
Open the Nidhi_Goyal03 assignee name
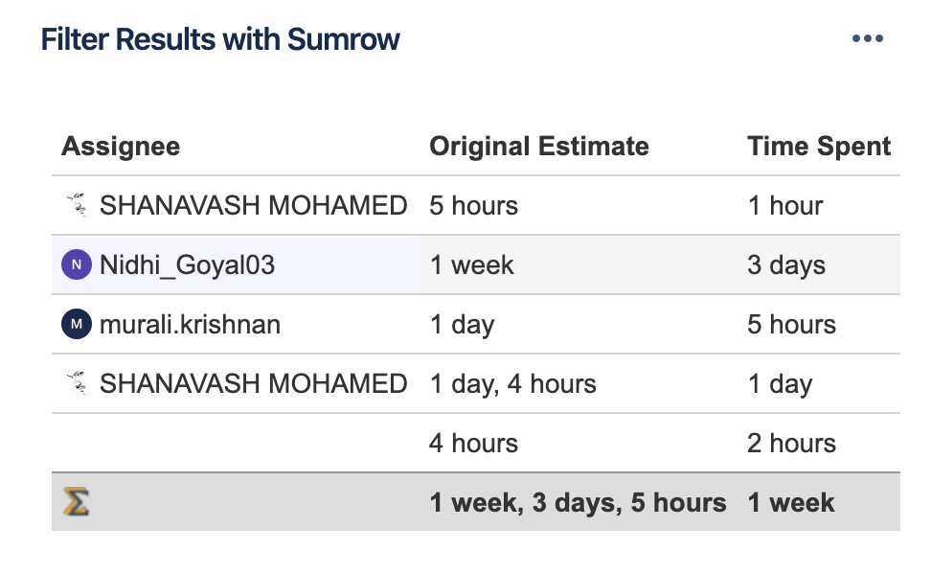(187, 264)
